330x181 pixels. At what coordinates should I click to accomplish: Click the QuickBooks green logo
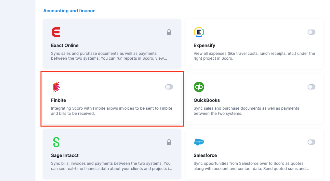pos(199,87)
